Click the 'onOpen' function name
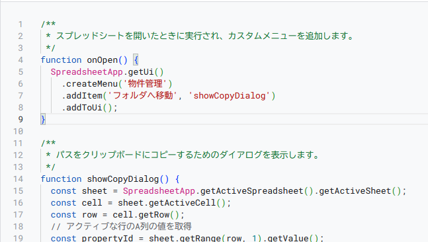Image resolution: width=428 pixels, height=242 pixels. (x=102, y=60)
